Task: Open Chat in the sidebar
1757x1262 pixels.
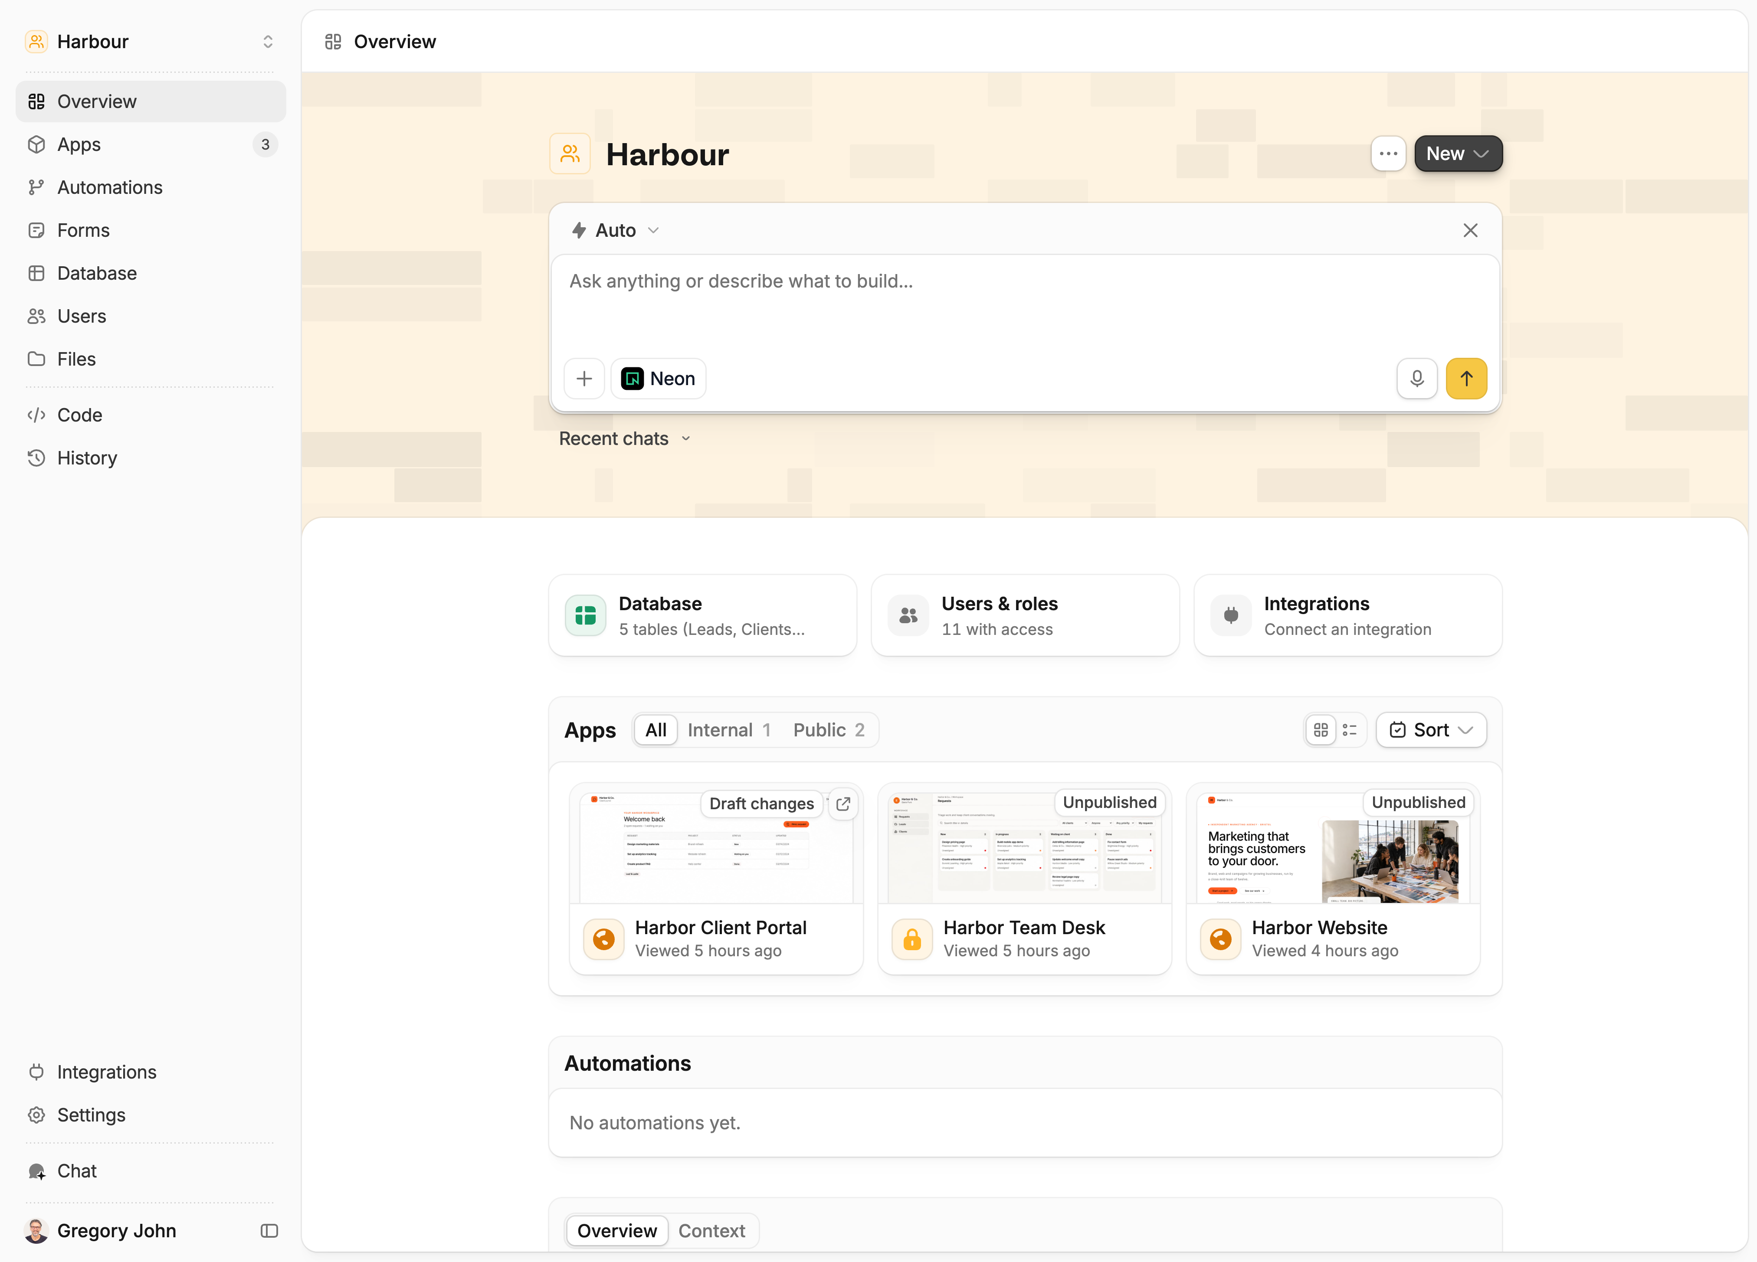Action: (150, 1170)
